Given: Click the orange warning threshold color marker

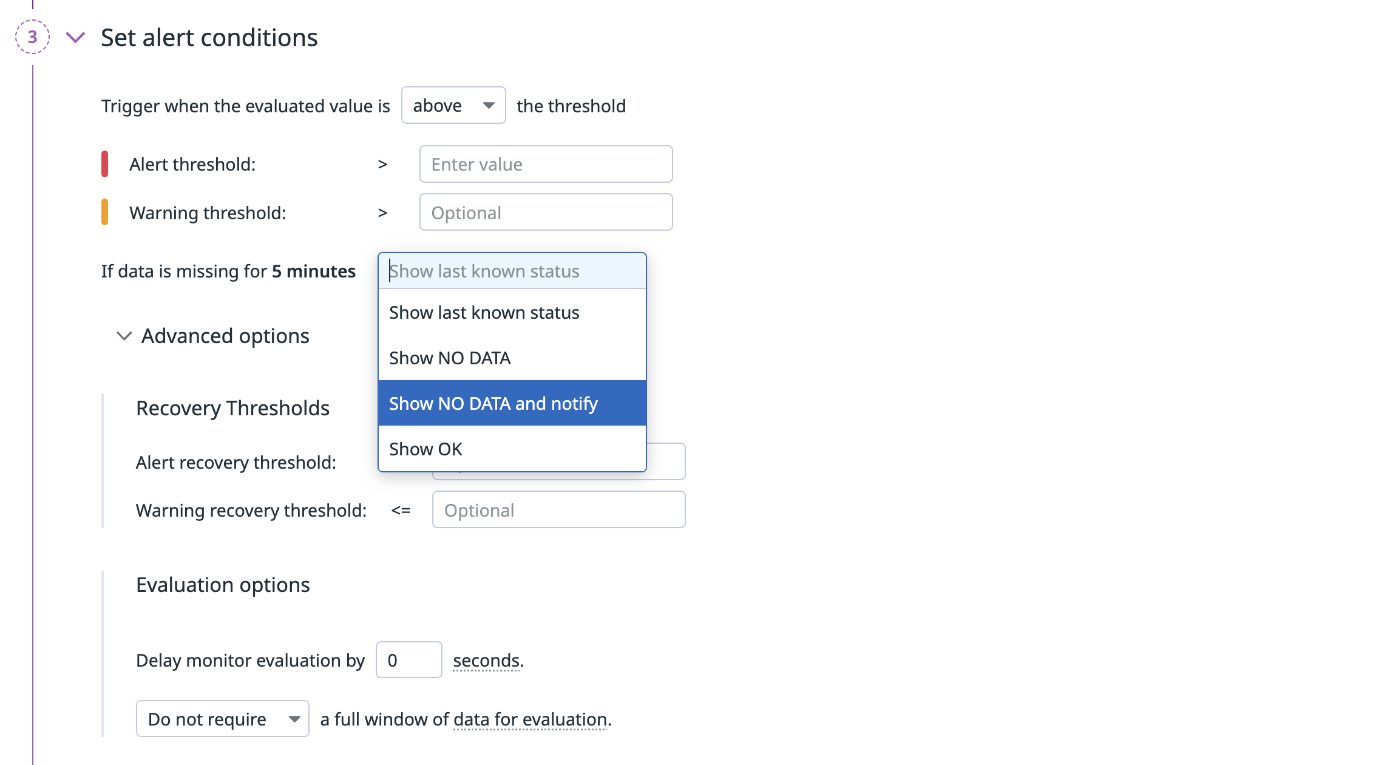Looking at the screenshot, I should pos(104,212).
